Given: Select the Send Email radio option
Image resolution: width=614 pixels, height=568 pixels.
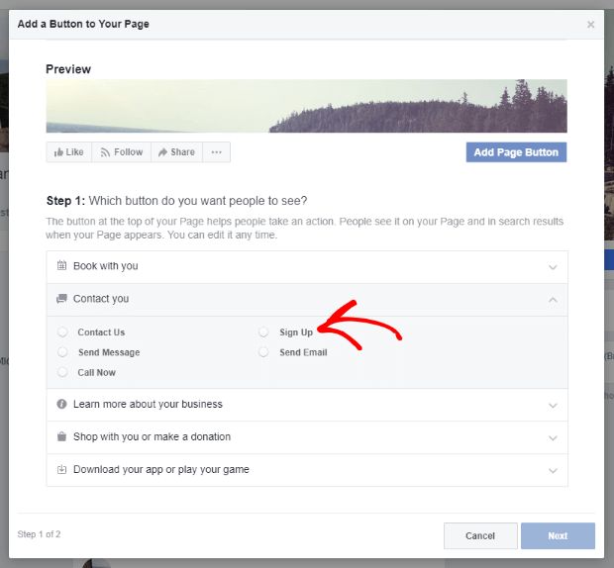Looking at the screenshot, I should [263, 352].
